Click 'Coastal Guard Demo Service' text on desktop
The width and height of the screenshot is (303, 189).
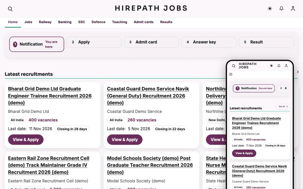coord(134,111)
